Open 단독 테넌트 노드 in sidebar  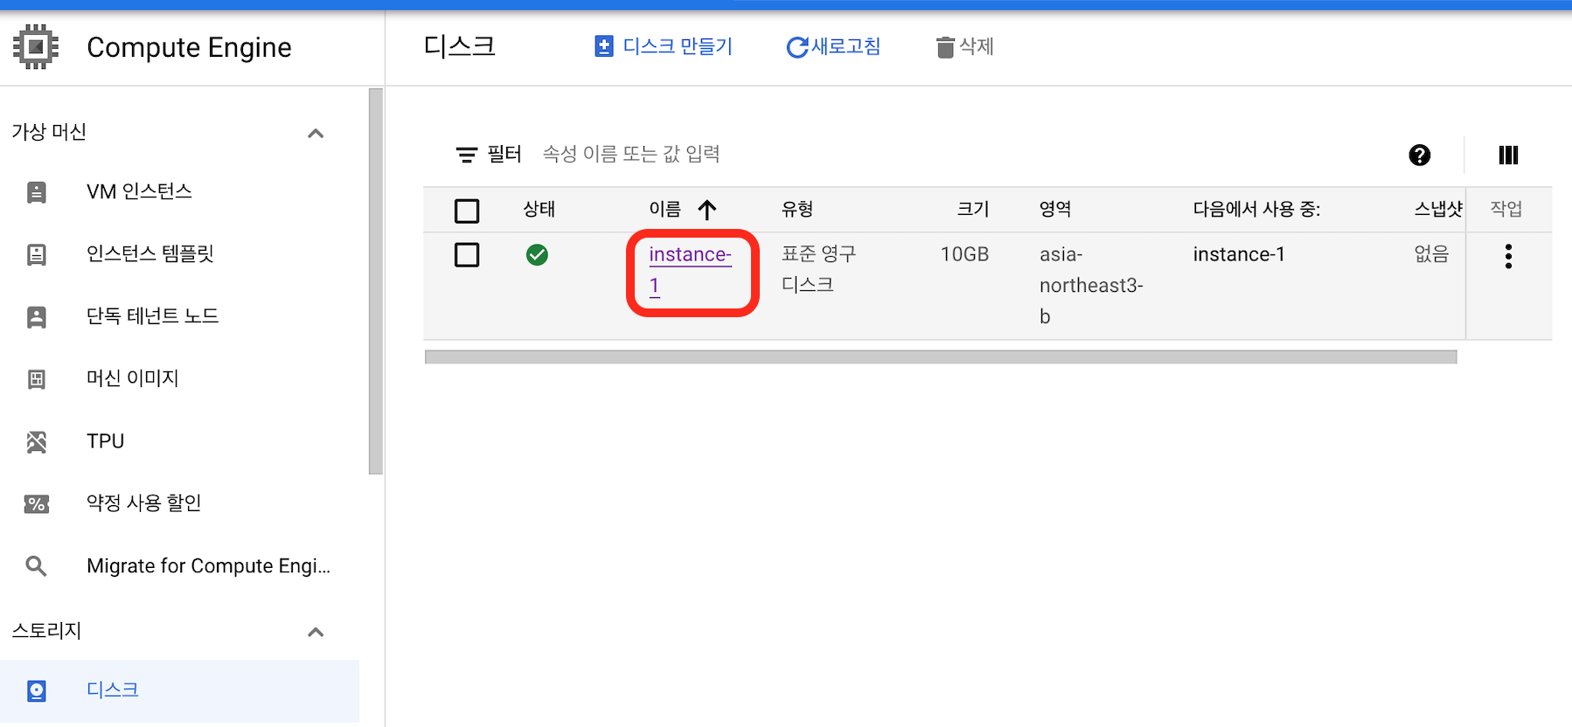pyautogui.click(x=153, y=315)
